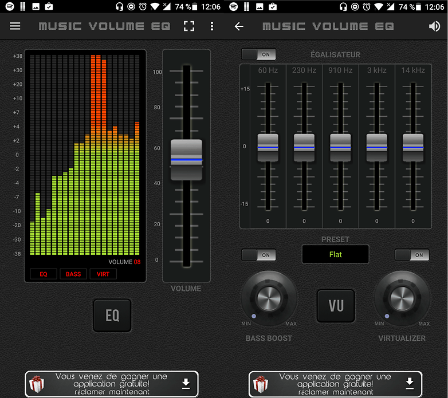Open the hamburger navigation menu
Viewport: 448px width, 398px height.
point(15,26)
